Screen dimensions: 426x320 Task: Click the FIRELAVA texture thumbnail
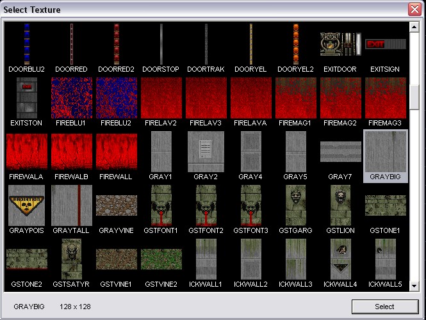(251, 98)
